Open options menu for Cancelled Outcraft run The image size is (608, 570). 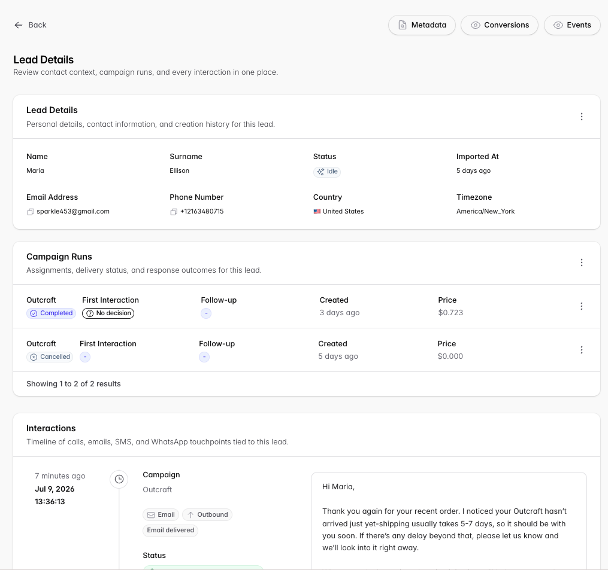pyautogui.click(x=581, y=350)
